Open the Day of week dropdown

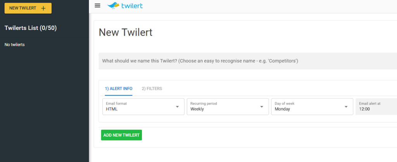[312, 107]
